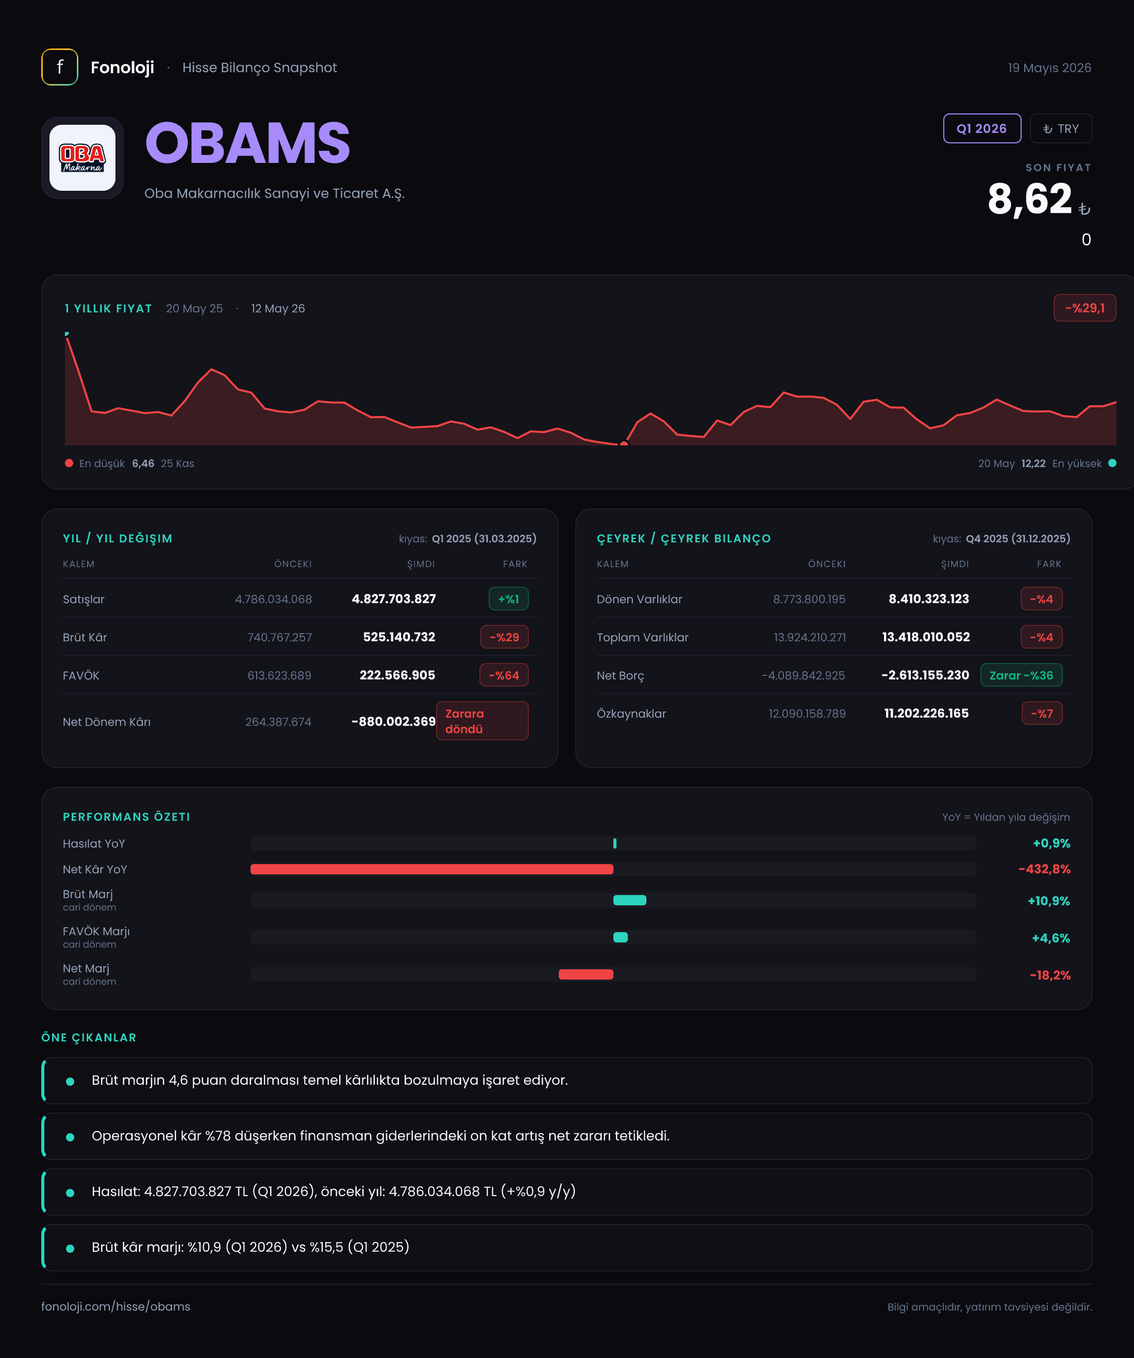Click the Q1 2025 (31.03.2025) comparison label
Viewport: 1134px width, 1358px height.
[x=484, y=539]
